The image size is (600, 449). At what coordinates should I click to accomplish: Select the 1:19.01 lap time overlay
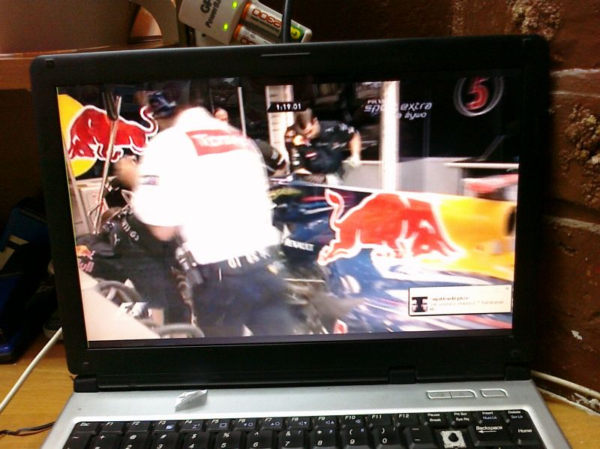pos(288,107)
